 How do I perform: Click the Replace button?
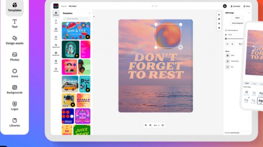(237, 18)
